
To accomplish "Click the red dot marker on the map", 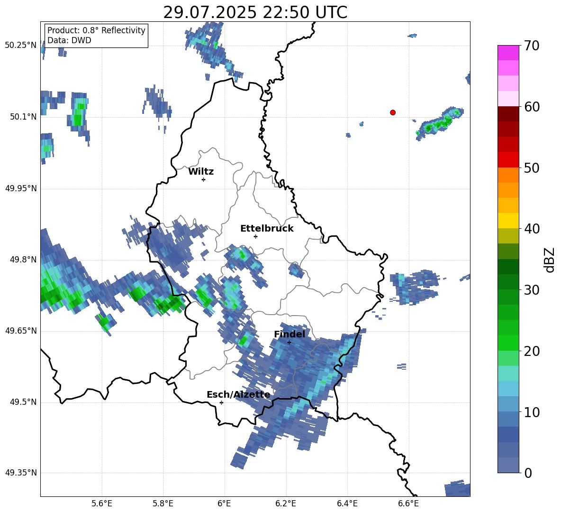I will [x=393, y=112].
